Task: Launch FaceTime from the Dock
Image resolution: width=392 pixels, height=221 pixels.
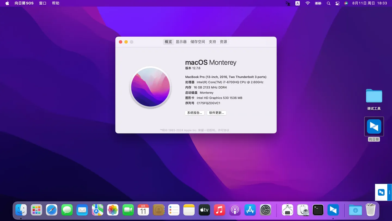Action: pos(128,210)
